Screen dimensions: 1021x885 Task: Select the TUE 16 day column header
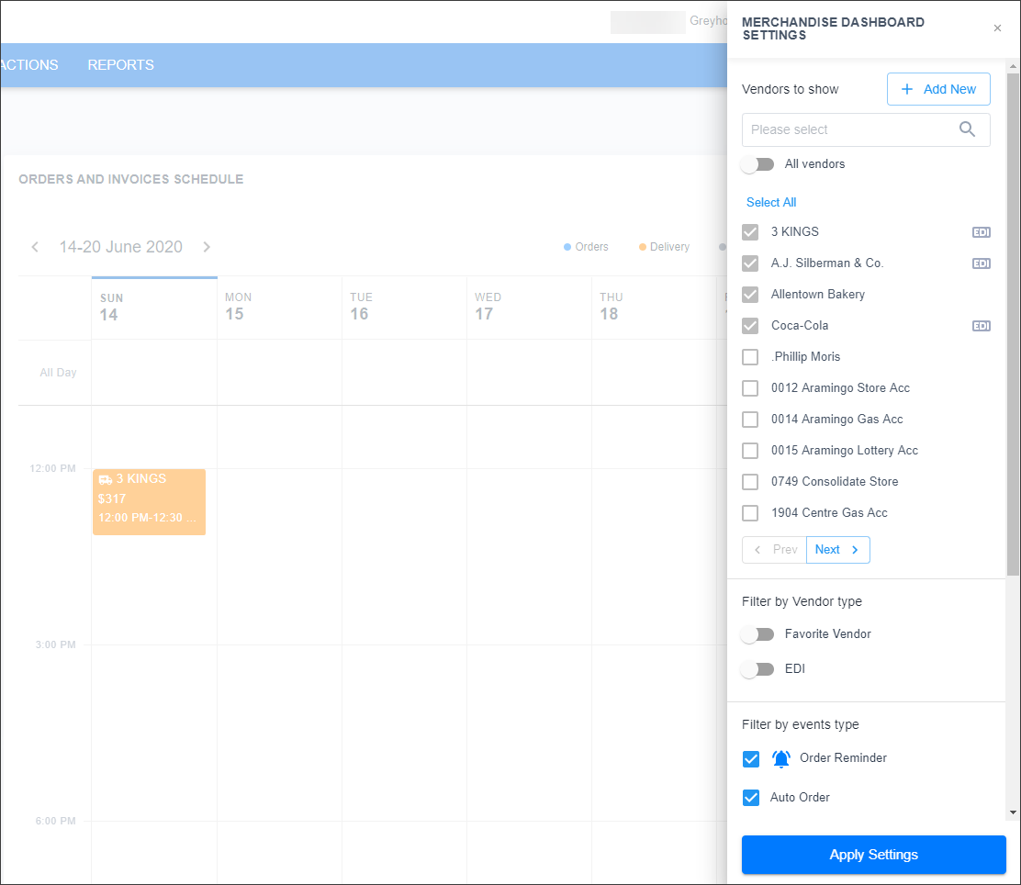point(404,308)
